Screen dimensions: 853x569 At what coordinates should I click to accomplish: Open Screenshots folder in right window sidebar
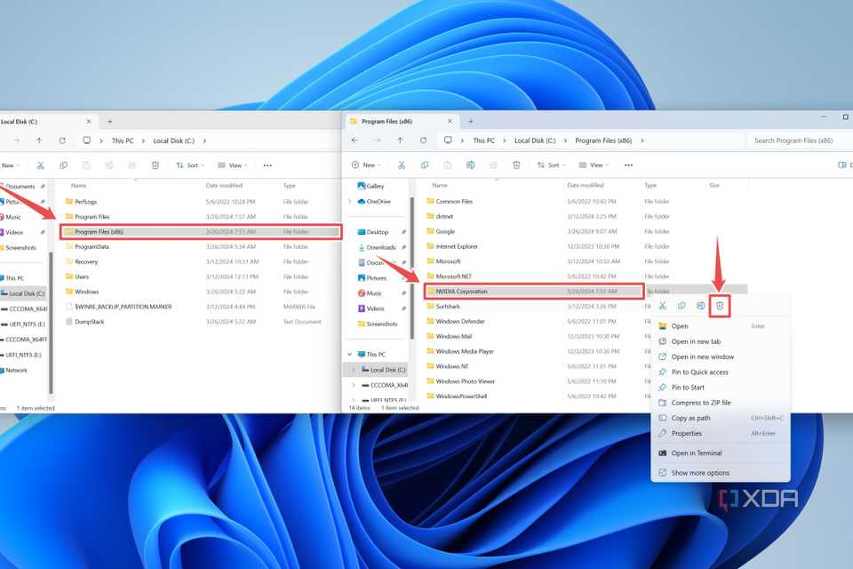click(378, 324)
